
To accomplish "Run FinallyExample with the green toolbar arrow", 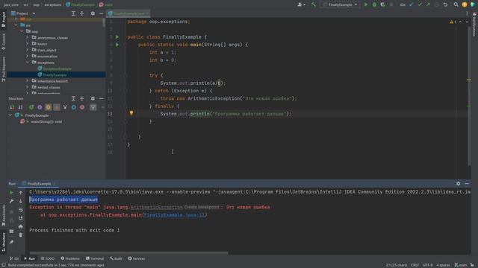I will [x=366, y=4].
